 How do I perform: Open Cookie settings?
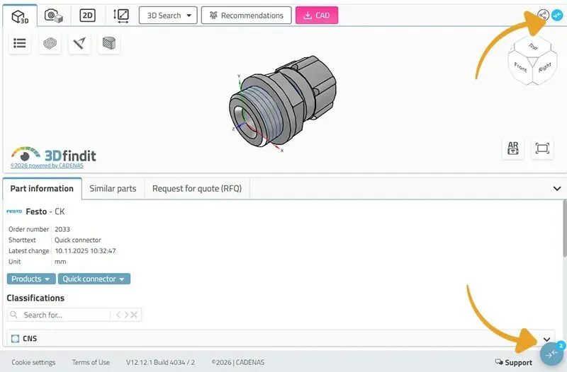click(33, 362)
